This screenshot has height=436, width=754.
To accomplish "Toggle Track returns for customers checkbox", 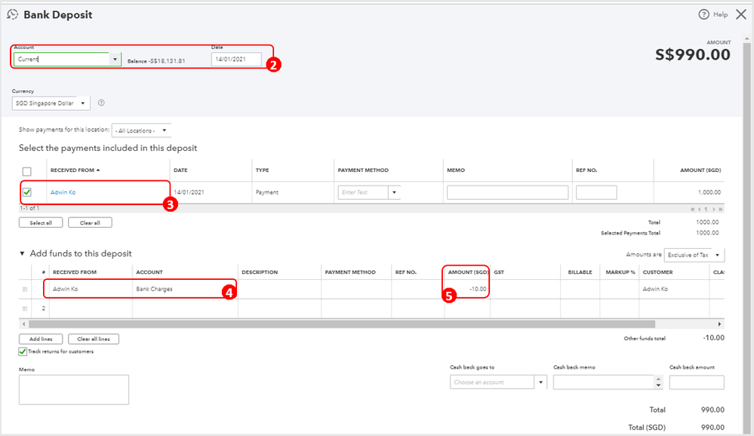I will coord(23,352).
